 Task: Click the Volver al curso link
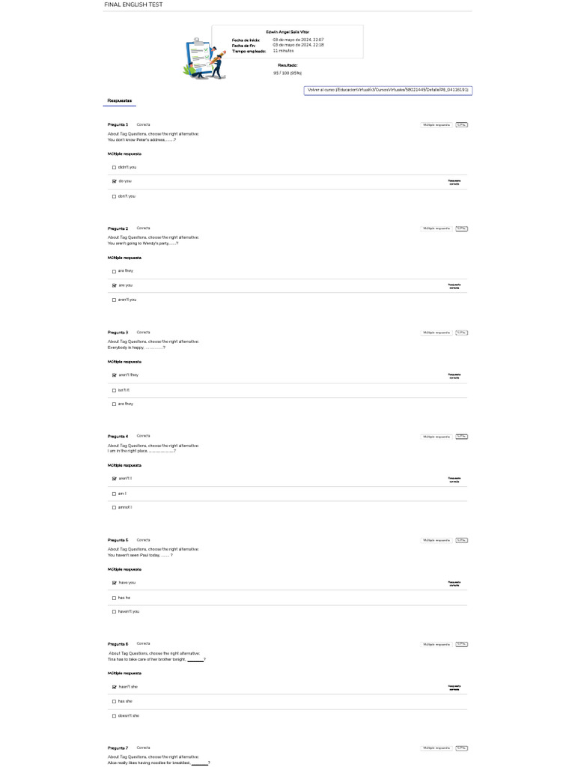click(388, 90)
